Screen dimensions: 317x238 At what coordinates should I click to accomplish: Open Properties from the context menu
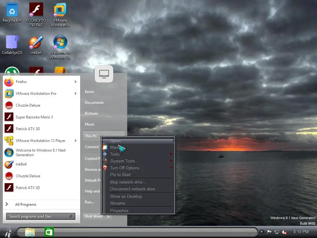(x=138, y=210)
